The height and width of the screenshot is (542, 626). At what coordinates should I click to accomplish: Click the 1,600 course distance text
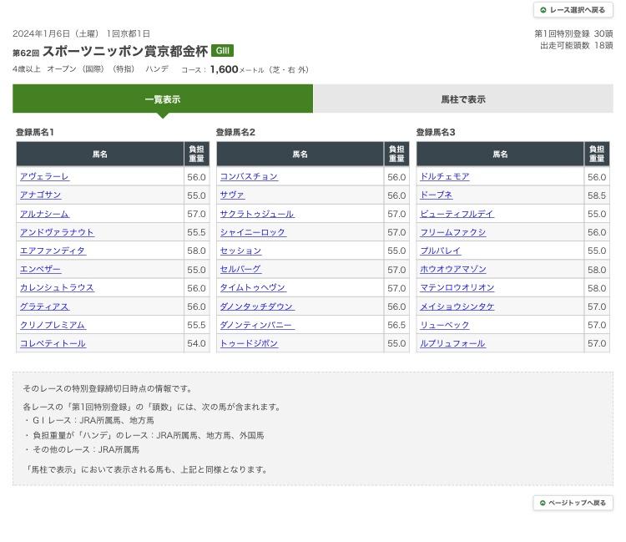(x=224, y=69)
